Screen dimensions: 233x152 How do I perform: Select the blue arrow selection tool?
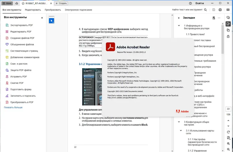point(52,21)
